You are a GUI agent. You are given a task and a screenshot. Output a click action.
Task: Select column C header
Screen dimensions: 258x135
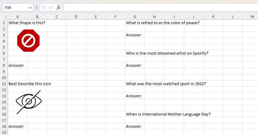[57, 17]
